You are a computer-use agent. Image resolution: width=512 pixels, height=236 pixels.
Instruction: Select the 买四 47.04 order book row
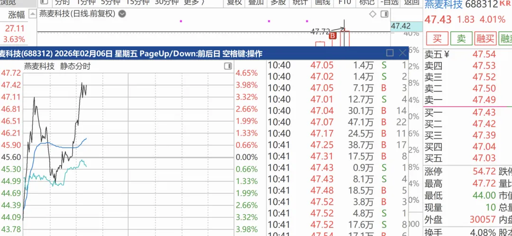(x=467, y=147)
